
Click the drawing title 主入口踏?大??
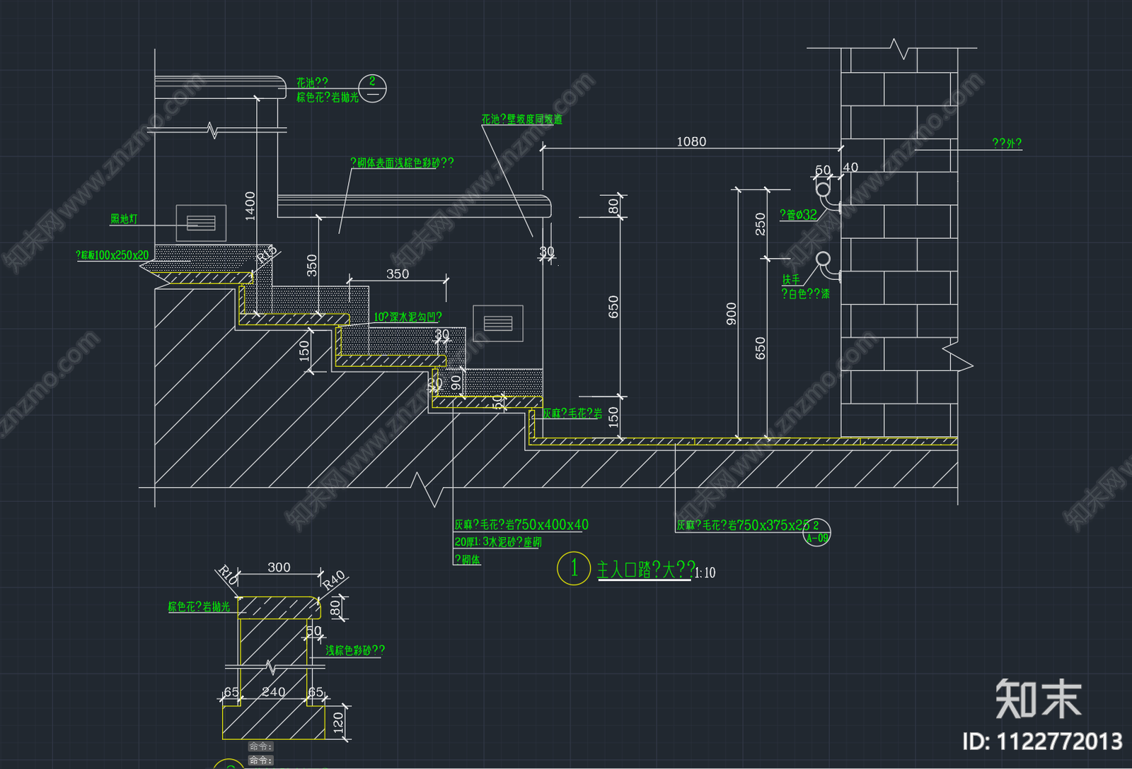pos(647,570)
